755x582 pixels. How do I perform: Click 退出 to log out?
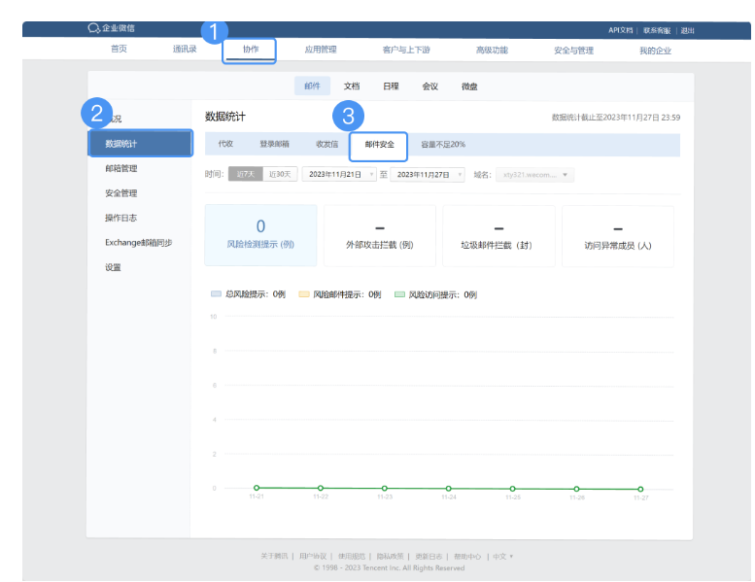pos(688,30)
